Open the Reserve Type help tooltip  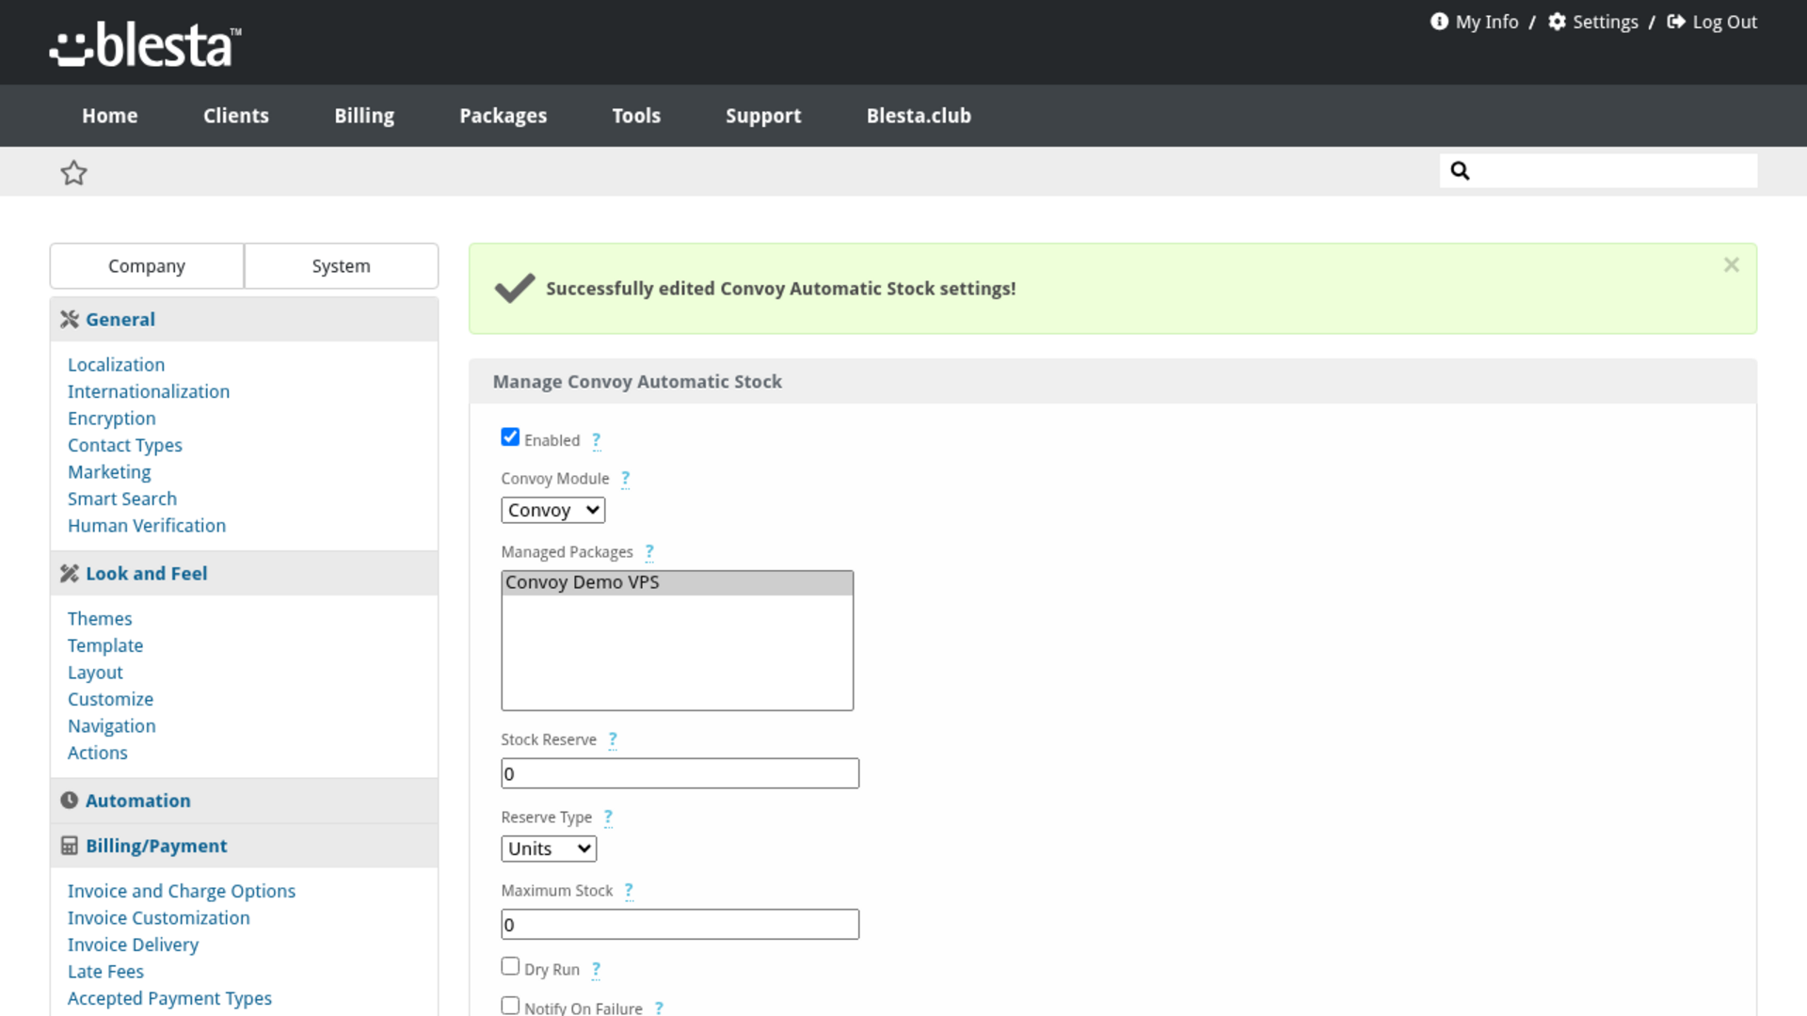(608, 818)
